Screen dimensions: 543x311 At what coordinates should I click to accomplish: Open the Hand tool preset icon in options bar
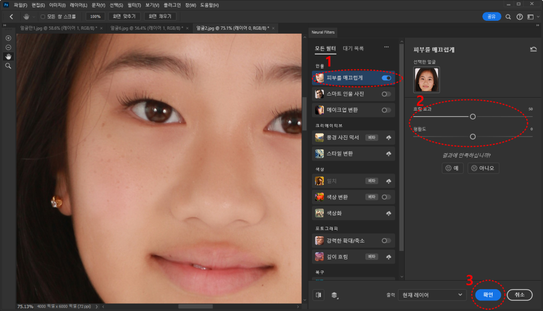26,16
